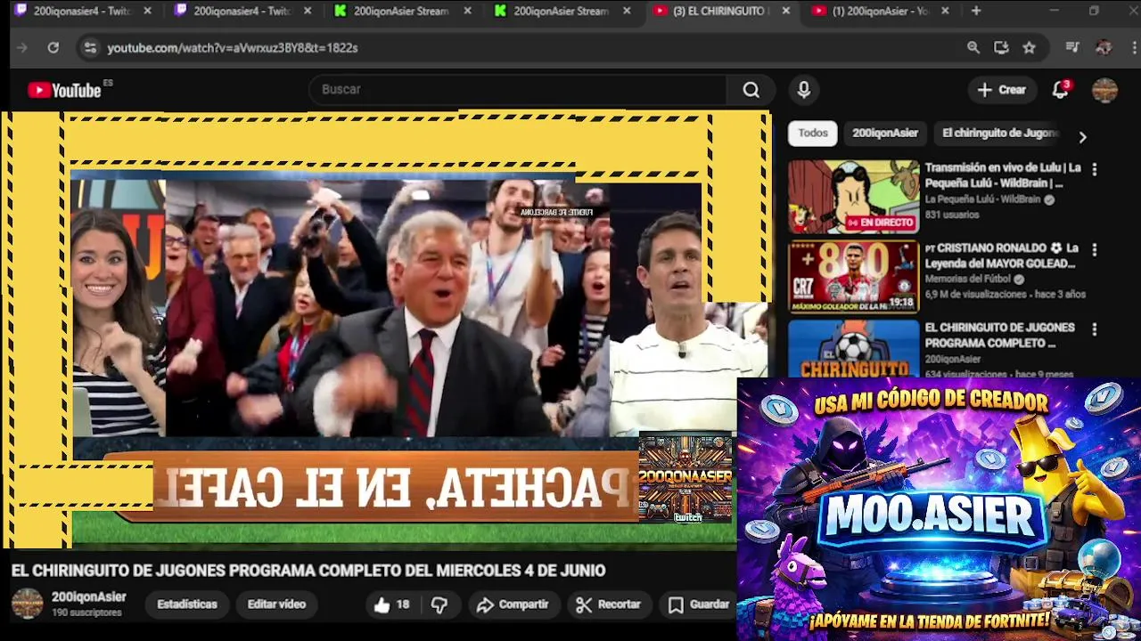Start voice search with the microphone

coord(804,90)
